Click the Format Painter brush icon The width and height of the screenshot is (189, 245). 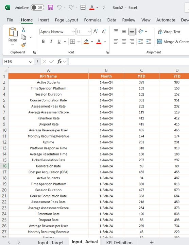click(23, 45)
